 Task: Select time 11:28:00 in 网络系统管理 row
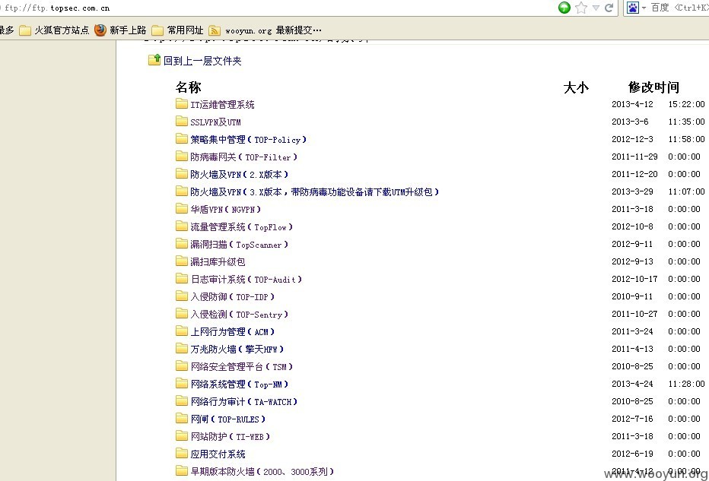click(x=686, y=384)
